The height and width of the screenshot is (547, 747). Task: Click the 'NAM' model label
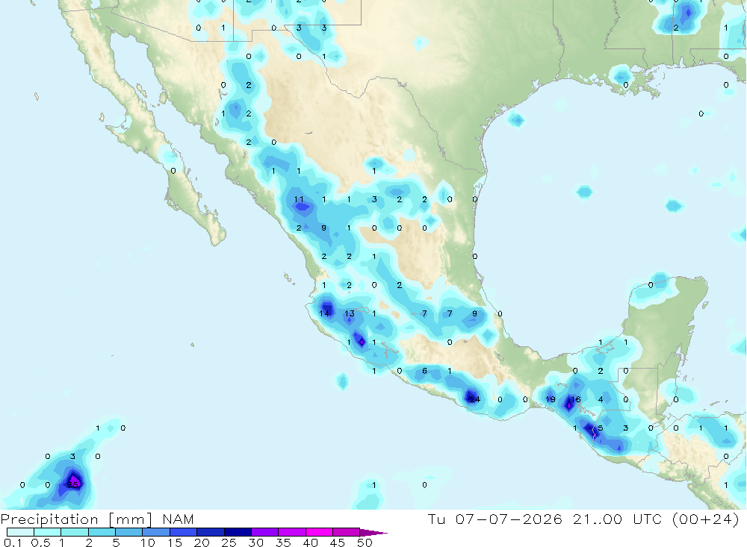point(178,519)
